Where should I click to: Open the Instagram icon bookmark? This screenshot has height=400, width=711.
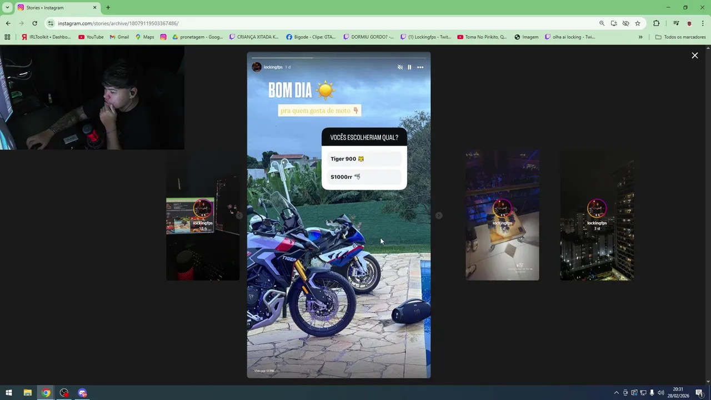coord(163,37)
